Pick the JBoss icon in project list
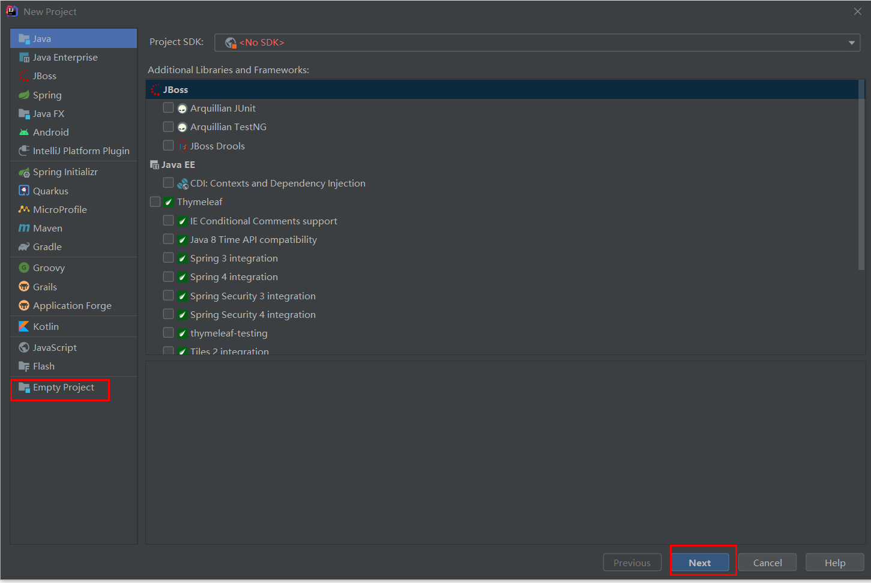 click(24, 76)
